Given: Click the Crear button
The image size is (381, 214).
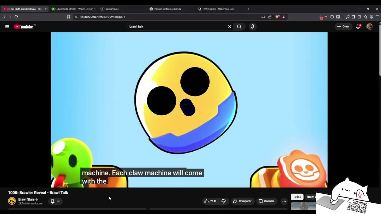Looking at the screenshot, I should 343,26.
